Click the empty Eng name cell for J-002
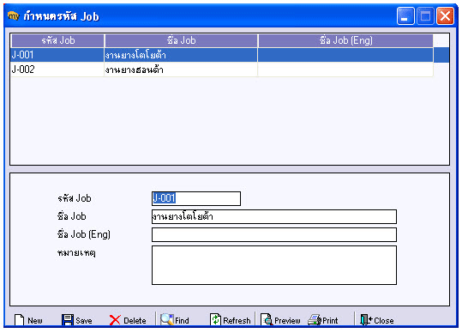 point(345,70)
